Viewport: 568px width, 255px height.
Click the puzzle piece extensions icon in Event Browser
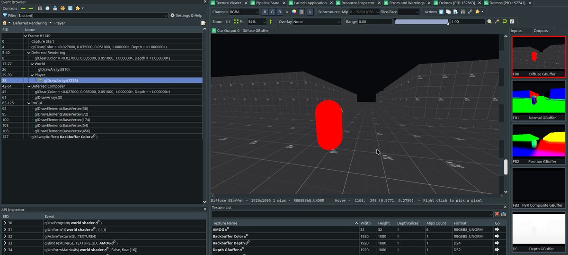pyautogui.click(x=78, y=9)
